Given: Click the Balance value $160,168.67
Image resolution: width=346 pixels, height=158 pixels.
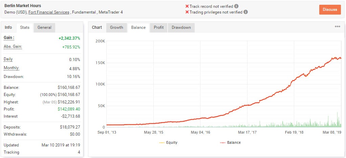Looking at the screenshot, I should pyautogui.click(x=69, y=87).
